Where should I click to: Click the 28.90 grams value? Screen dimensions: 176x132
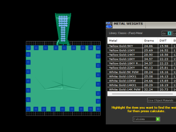[x=148, y=55]
